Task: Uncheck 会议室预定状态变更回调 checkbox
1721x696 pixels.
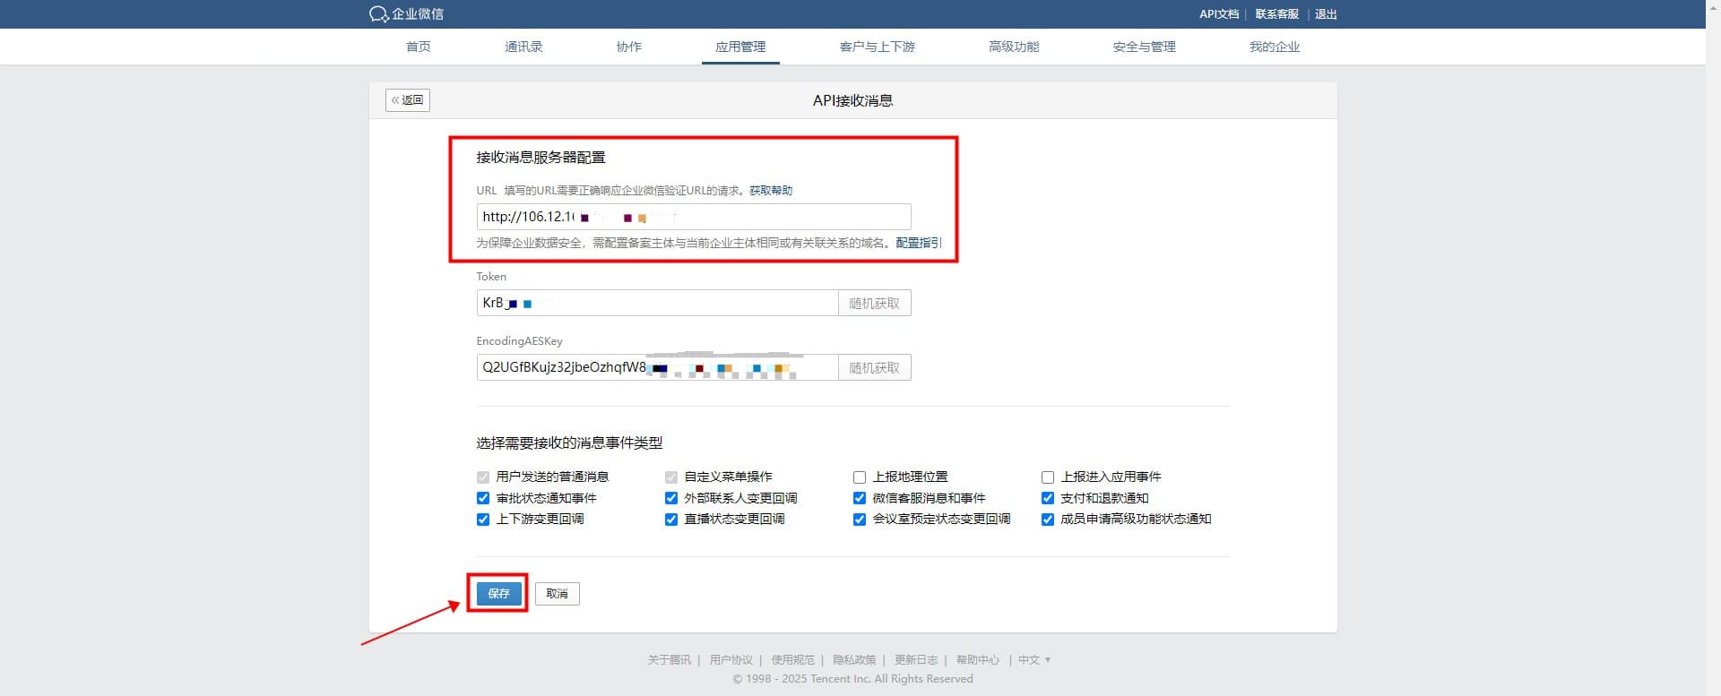Action: 860,520
